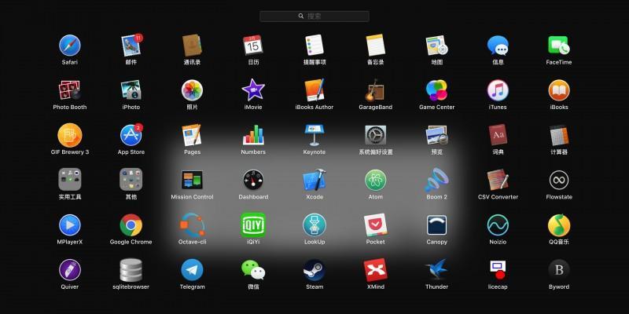The height and width of the screenshot is (314, 629).
Task: Open Thunder
Action: [437, 270]
